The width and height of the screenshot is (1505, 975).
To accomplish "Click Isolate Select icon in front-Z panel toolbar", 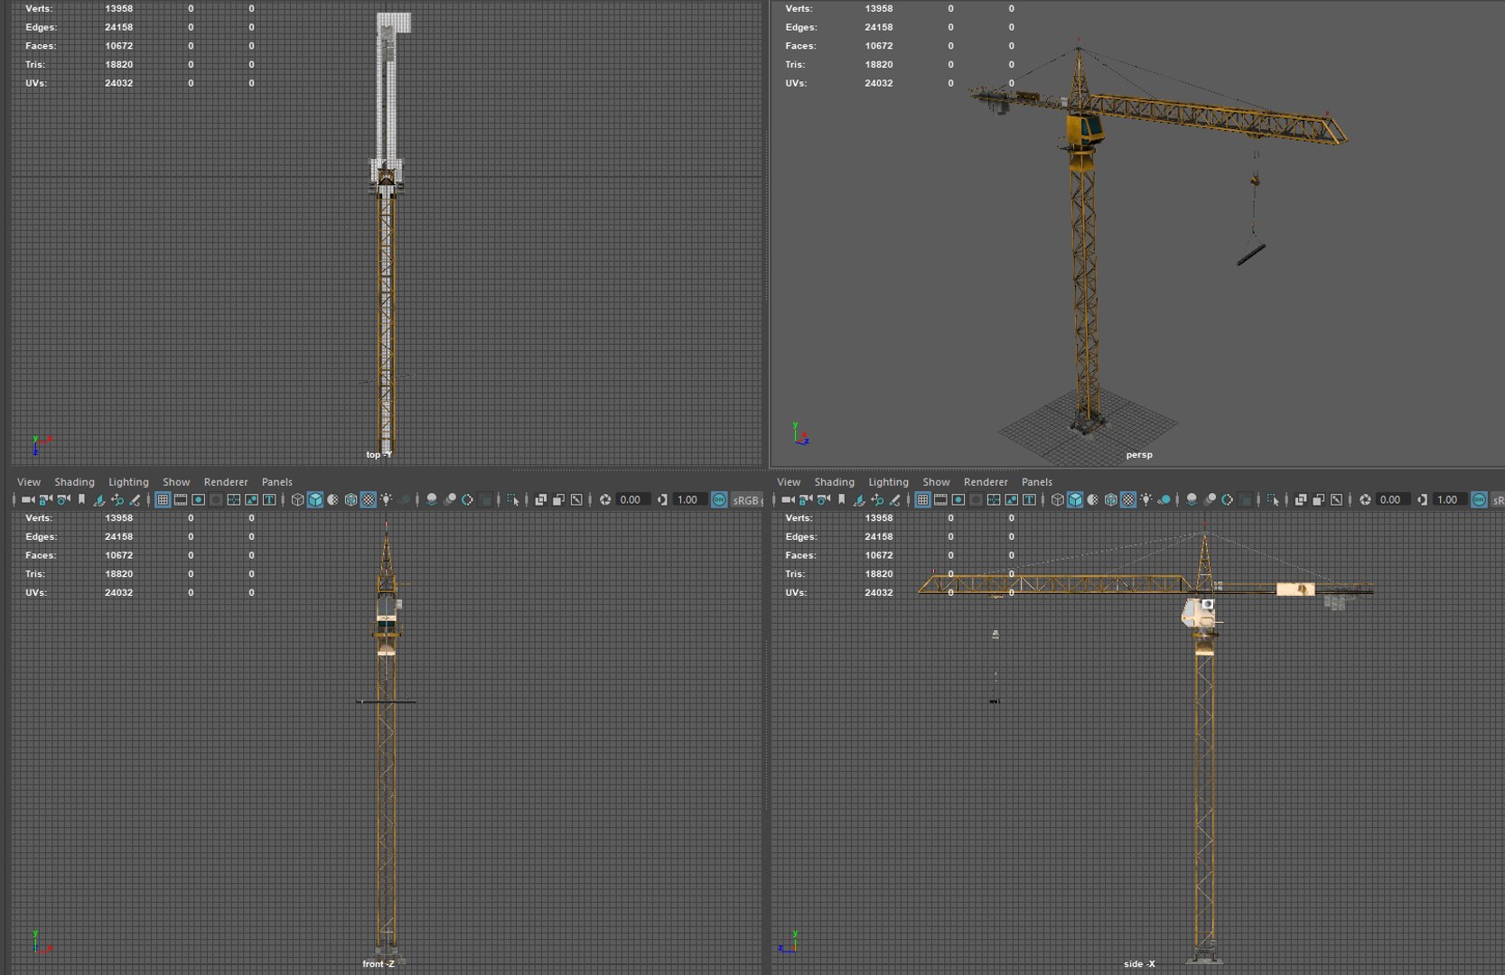I will [512, 499].
